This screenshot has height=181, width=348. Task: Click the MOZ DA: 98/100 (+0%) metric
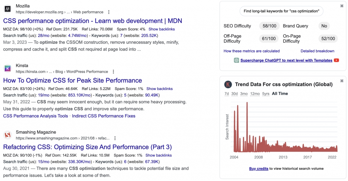tap(23, 29)
